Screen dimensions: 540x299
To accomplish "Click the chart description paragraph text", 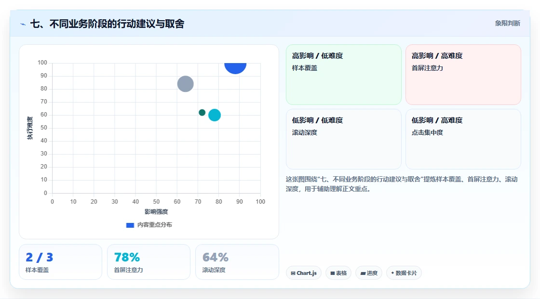I will click(x=402, y=184).
